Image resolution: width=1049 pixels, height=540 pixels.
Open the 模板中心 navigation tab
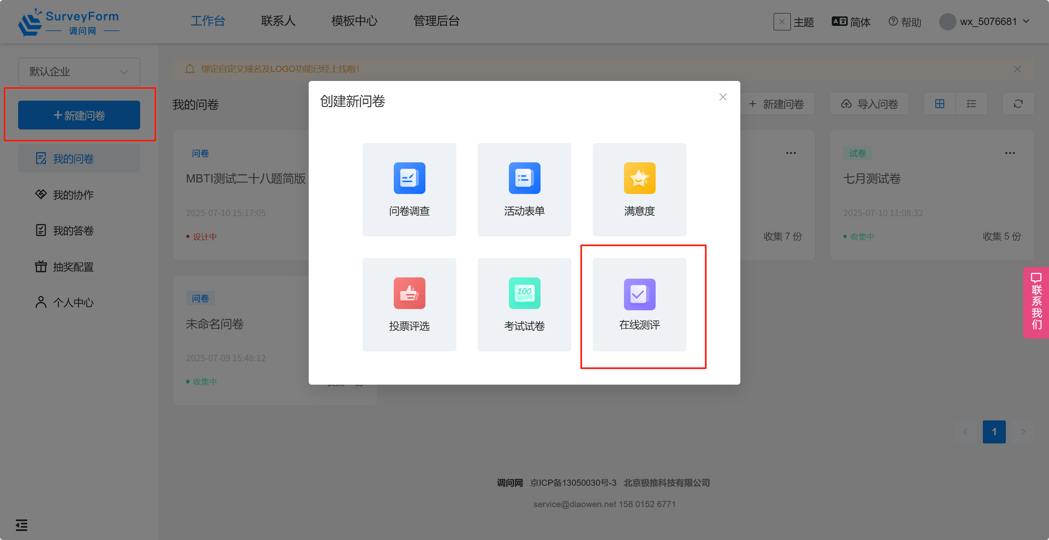354,21
